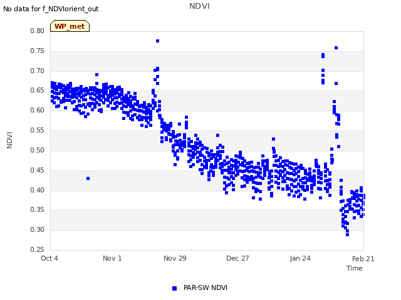Click the lowest data point near 0.29 in February

pos(347,234)
